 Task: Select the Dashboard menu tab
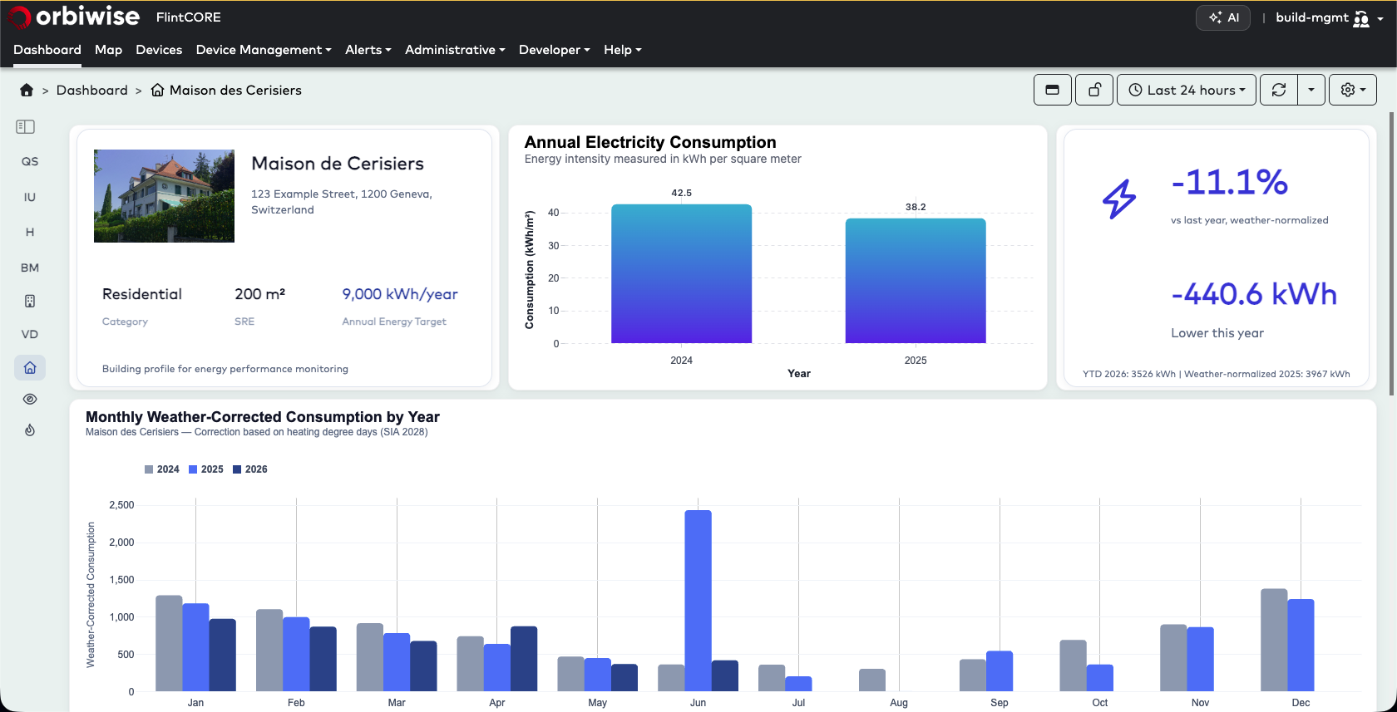(x=47, y=50)
